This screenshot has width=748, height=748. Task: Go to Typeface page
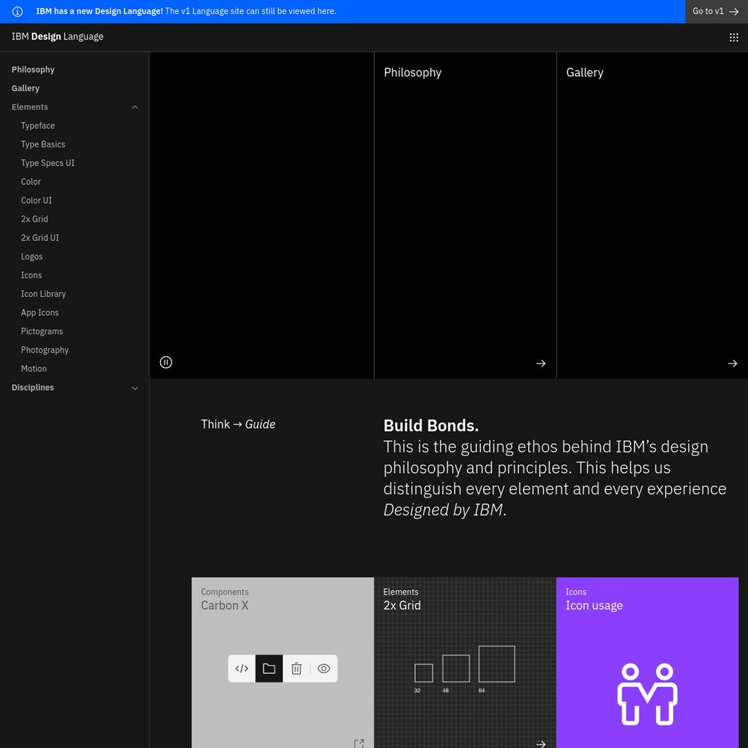[x=37, y=126]
